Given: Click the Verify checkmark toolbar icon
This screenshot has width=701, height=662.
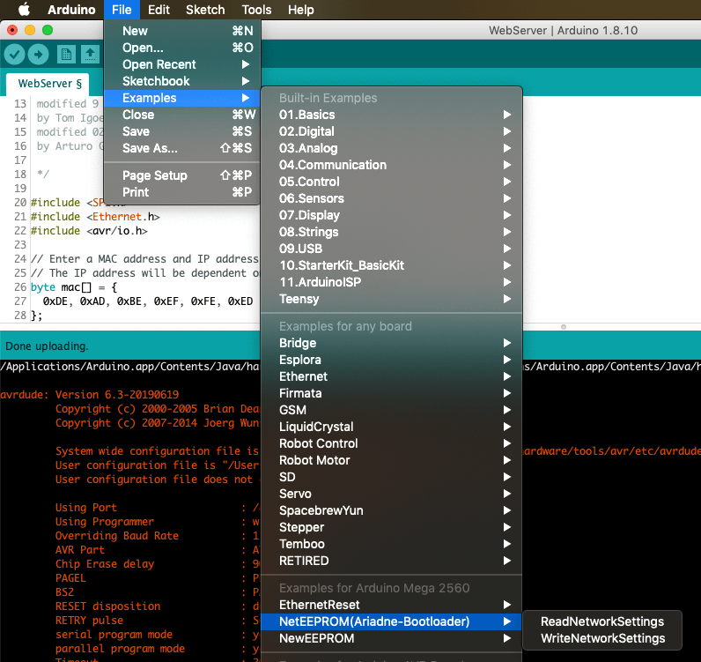Looking at the screenshot, I should pyautogui.click(x=14, y=55).
